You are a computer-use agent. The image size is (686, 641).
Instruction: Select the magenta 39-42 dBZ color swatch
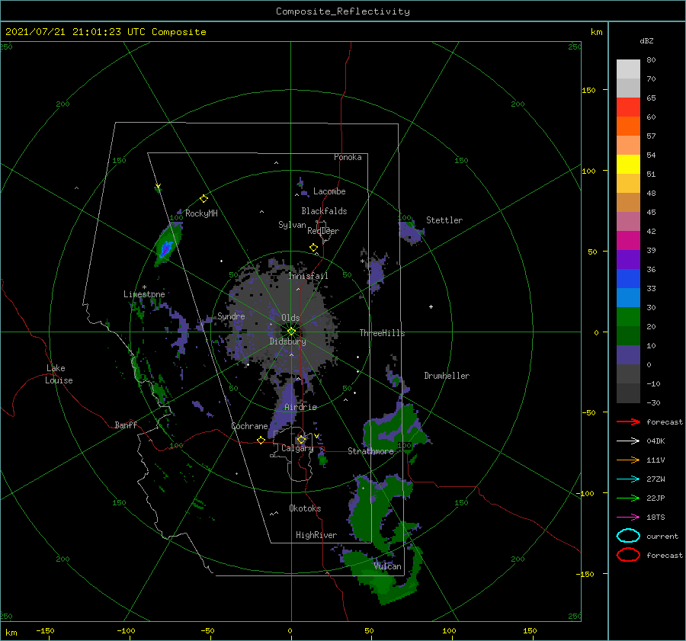[628, 241]
